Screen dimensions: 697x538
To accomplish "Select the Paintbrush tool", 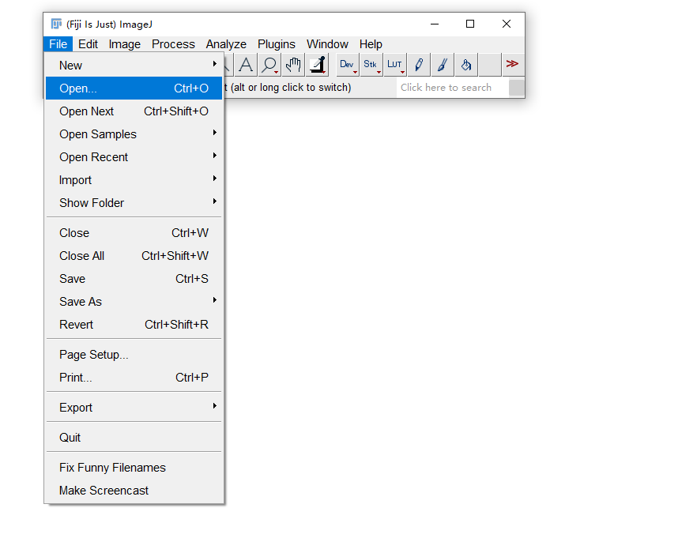I will click(443, 65).
